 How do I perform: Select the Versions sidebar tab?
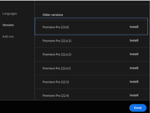click(x=8, y=25)
